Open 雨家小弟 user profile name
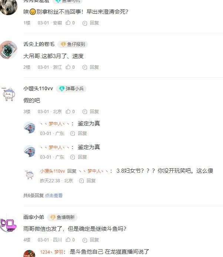 [x=34, y=217]
